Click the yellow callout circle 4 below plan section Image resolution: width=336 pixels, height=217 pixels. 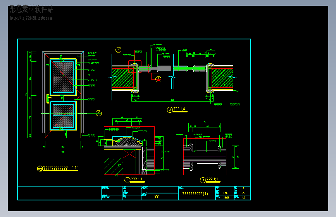tap(158, 79)
